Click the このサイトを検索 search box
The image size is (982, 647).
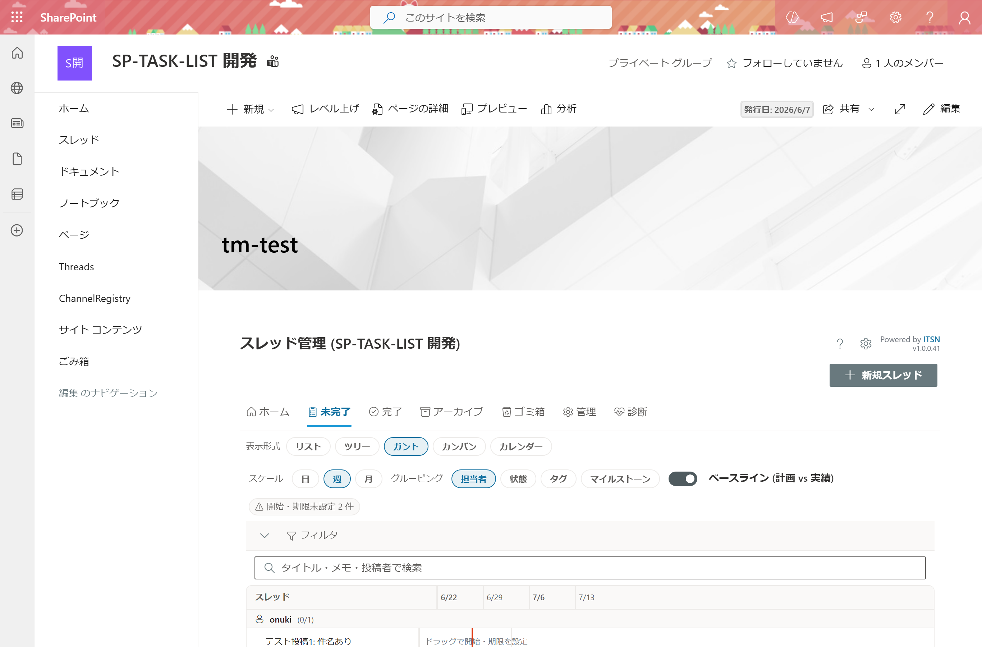click(491, 17)
